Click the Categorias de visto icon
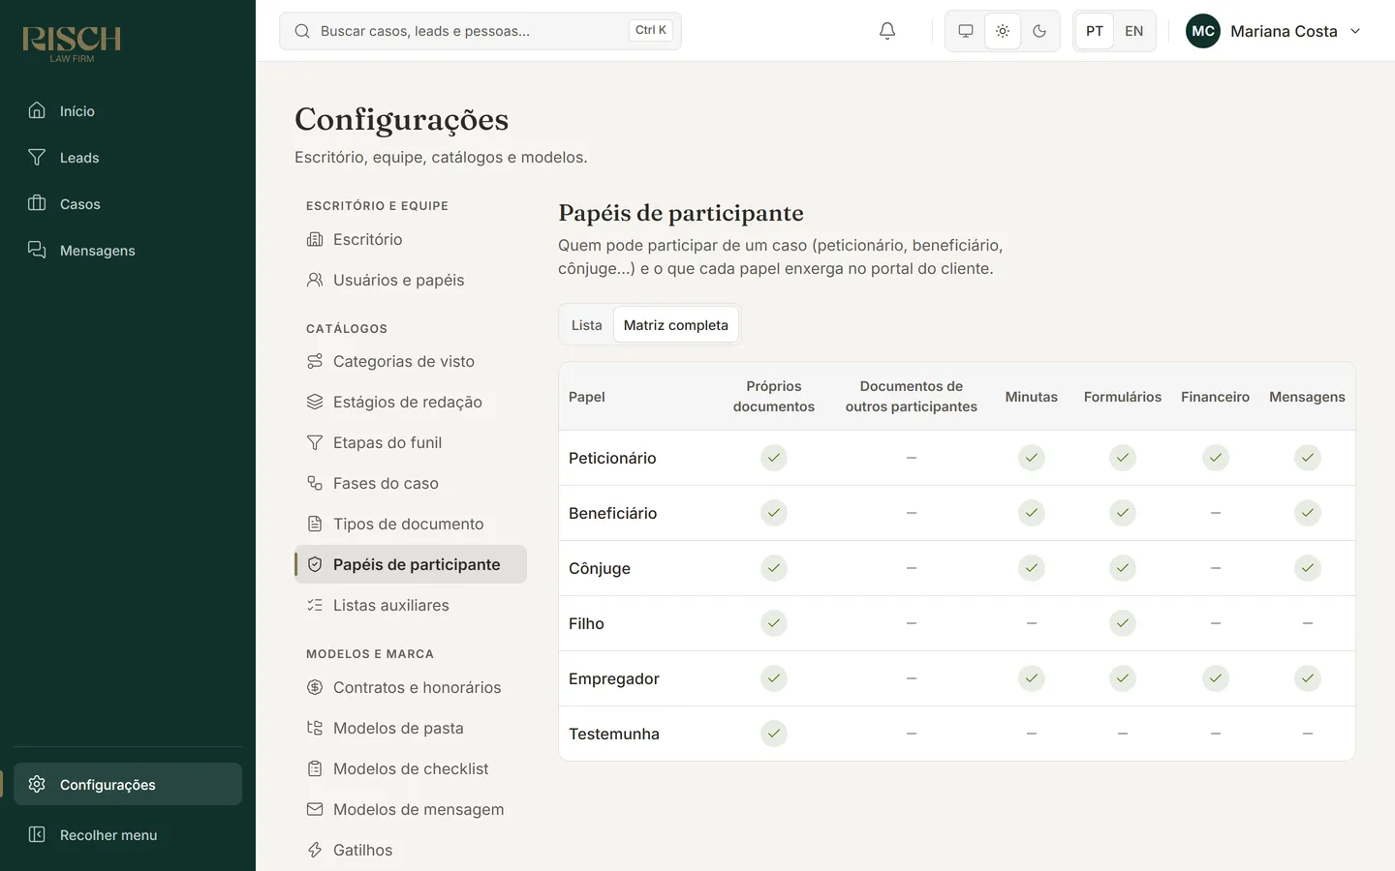This screenshot has width=1395, height=871. 315,361
